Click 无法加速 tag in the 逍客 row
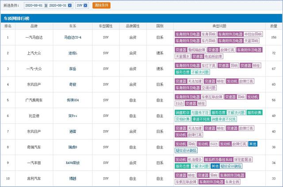Viewport: 283px width, 187px height. [195, 128]
